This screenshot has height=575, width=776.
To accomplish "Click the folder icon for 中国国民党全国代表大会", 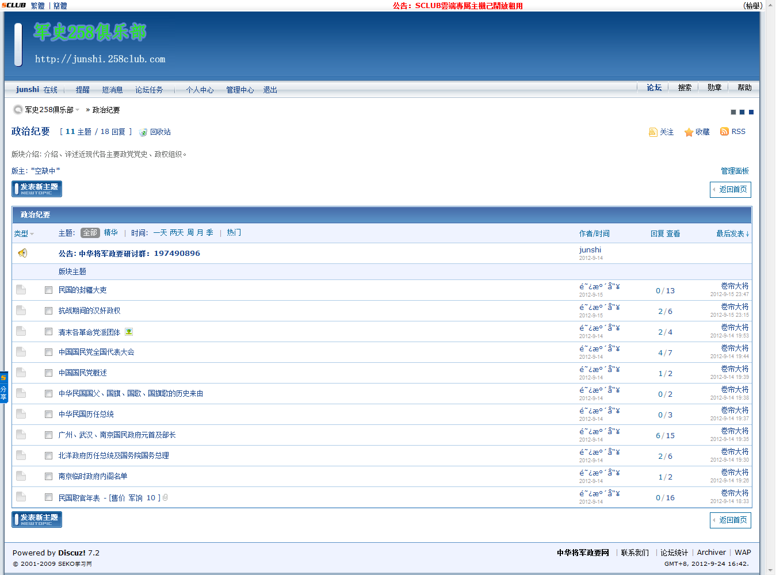I will (x=21, y=352).
